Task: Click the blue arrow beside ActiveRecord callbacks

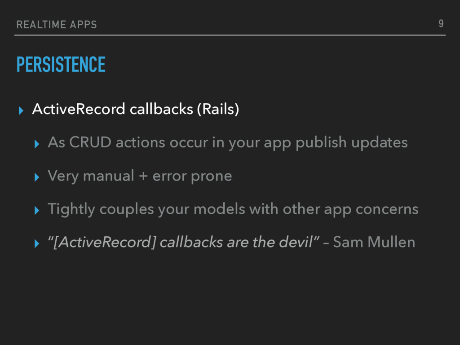Action: (x=21, y=111)
